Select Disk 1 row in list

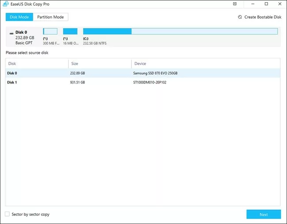[x=143, y=82]
